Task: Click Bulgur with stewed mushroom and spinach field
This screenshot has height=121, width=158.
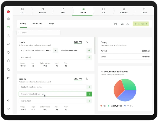Action: (x=36, y=50)
